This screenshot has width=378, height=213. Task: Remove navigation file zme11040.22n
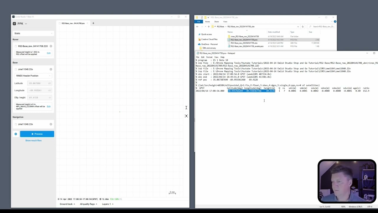tap(51, 124)
